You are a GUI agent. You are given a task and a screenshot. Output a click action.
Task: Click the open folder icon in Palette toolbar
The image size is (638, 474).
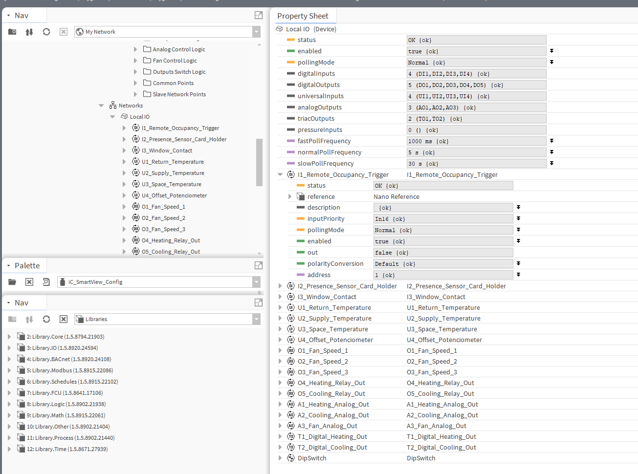pos(12,282)
